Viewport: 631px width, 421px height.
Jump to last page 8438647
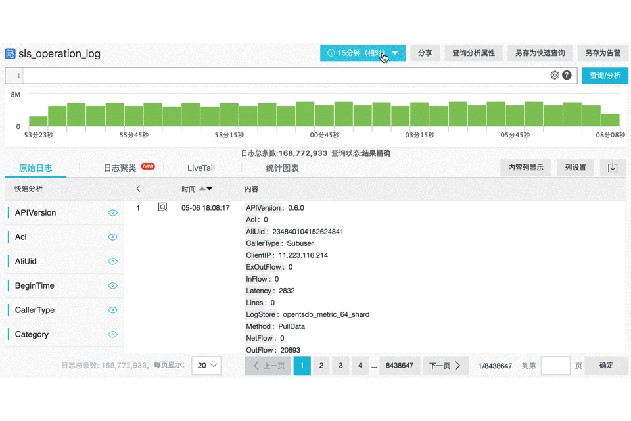click(400, 365)
